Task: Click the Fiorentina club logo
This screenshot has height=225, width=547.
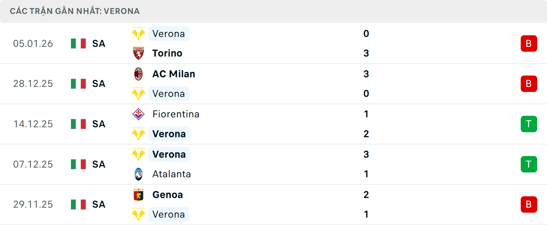Action: coord(138,114)
